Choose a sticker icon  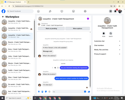coord(46,92)
